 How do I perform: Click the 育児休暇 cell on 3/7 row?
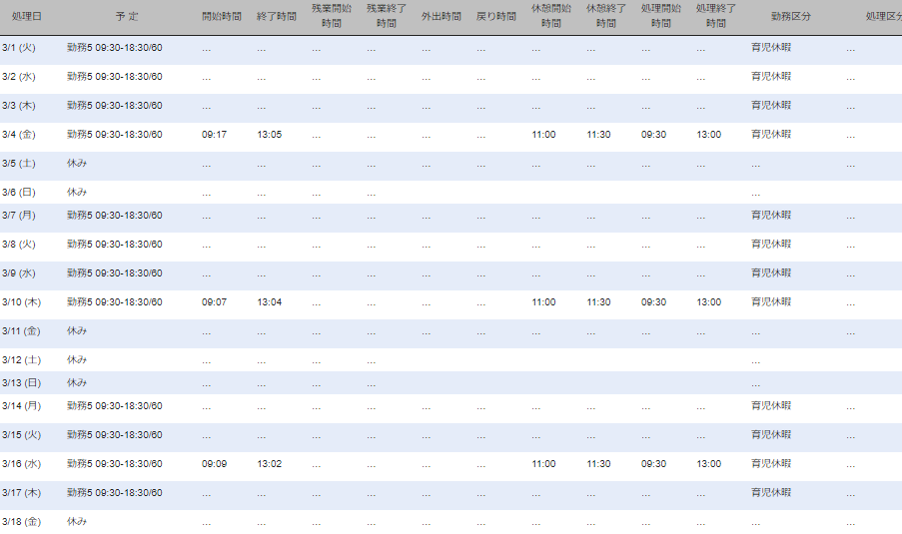coord(770,215)
